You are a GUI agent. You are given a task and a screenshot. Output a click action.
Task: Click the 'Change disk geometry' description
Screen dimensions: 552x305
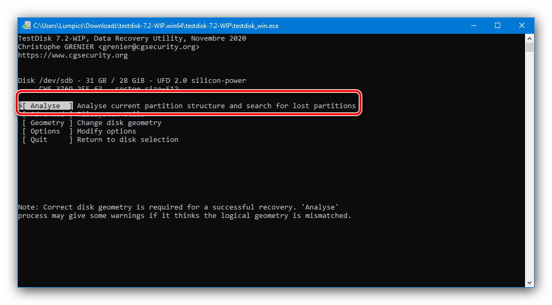click(119, 123)
